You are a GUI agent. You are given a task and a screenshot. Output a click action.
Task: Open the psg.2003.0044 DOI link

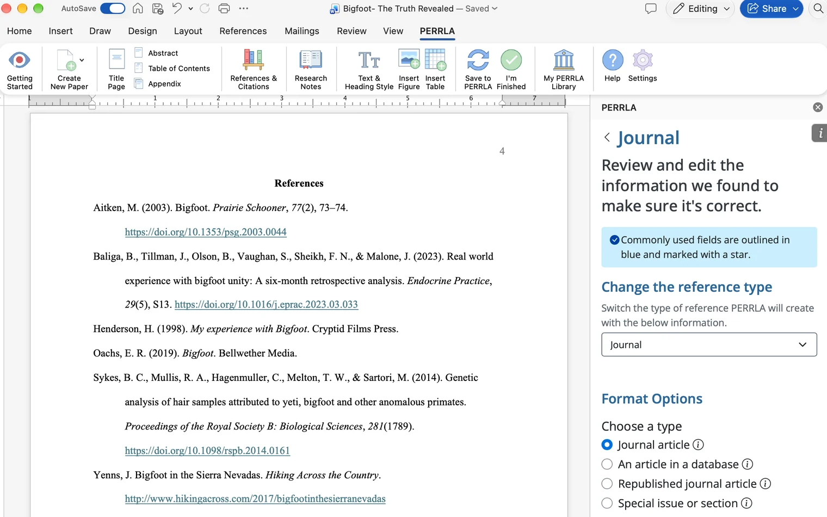tap(206, 232)
